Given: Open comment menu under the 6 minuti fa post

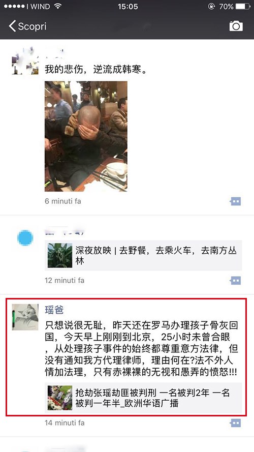Looking at the screenshot, I should point(236,201).
